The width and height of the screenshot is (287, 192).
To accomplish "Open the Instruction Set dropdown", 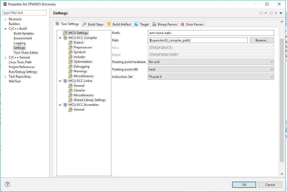I will 211,77.
